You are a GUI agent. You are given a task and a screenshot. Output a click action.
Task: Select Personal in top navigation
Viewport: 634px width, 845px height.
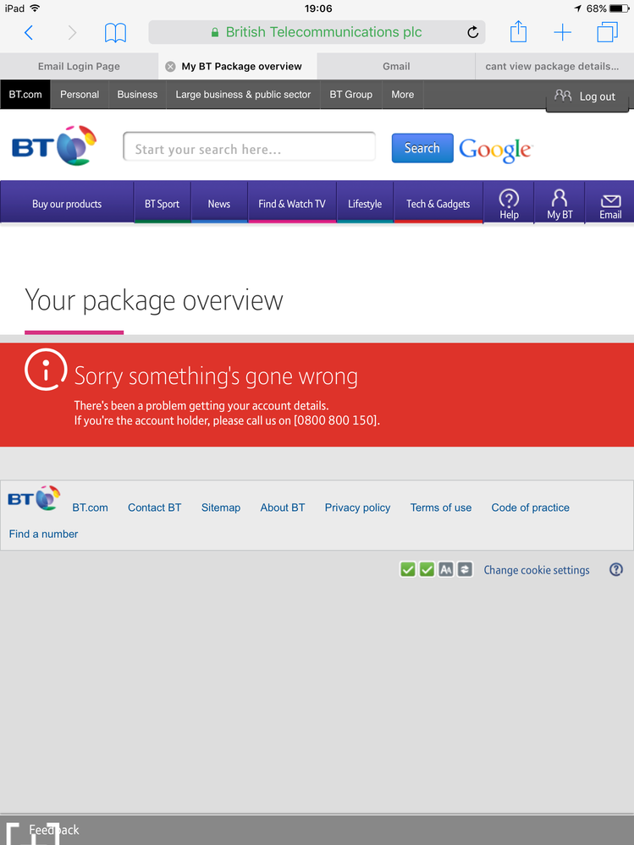(x=80, y=94)
